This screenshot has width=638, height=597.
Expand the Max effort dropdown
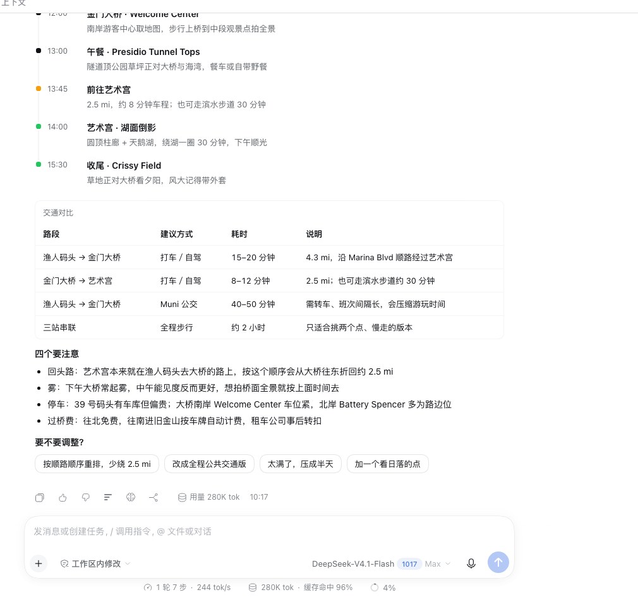pyautogui.click(x=438, y=564)
